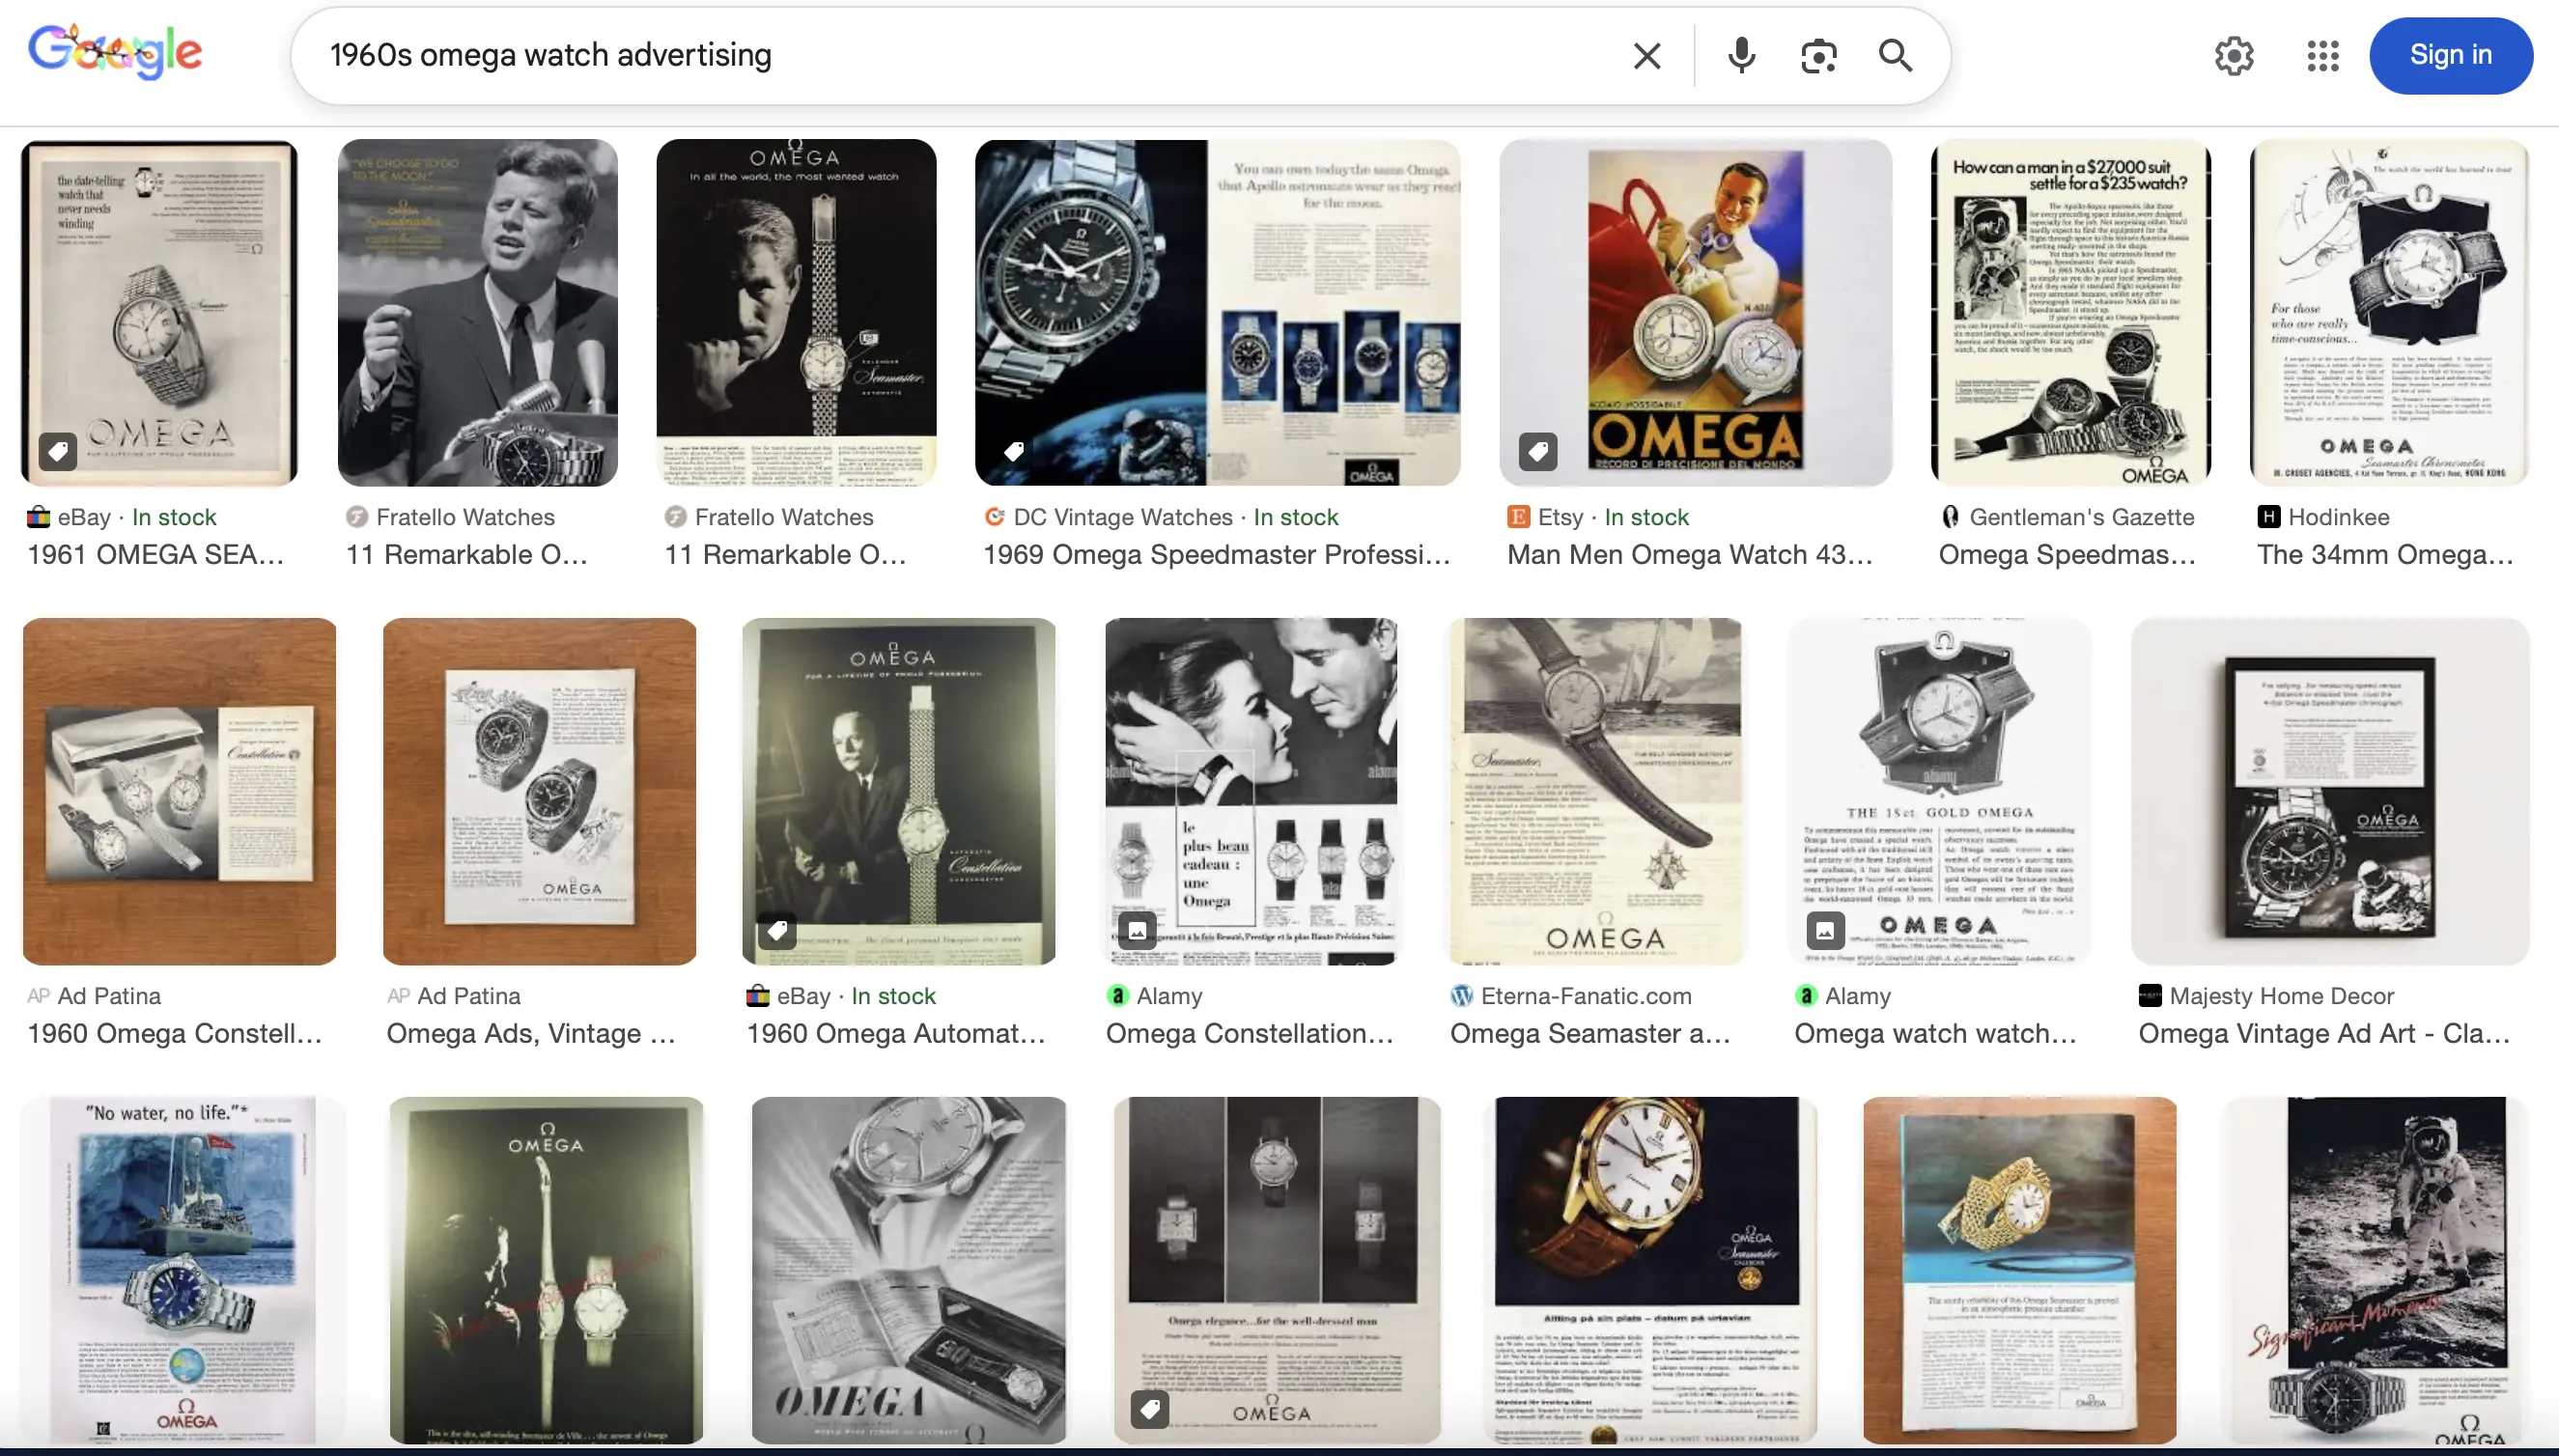The height and width of the screenshot is (1456, 2559).
Task: Clear the search query with X
Action: [x=1646, y=56]
